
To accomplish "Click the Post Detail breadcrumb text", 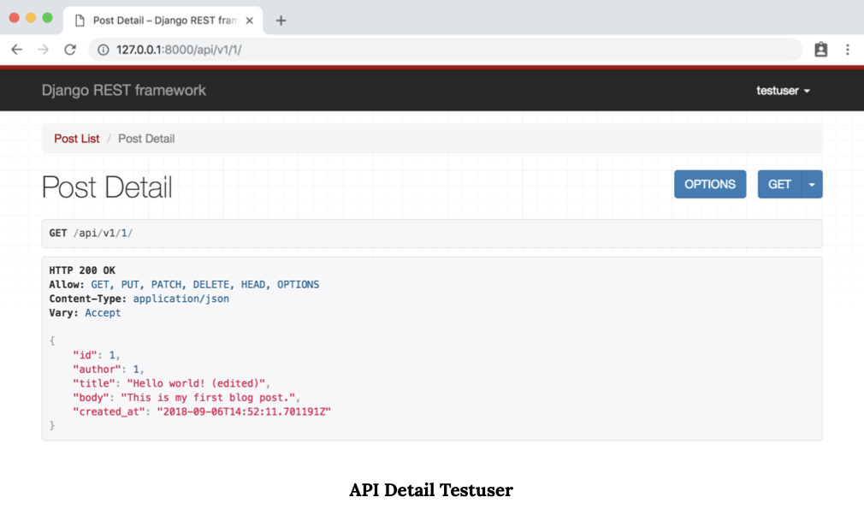I will point(146,139).
